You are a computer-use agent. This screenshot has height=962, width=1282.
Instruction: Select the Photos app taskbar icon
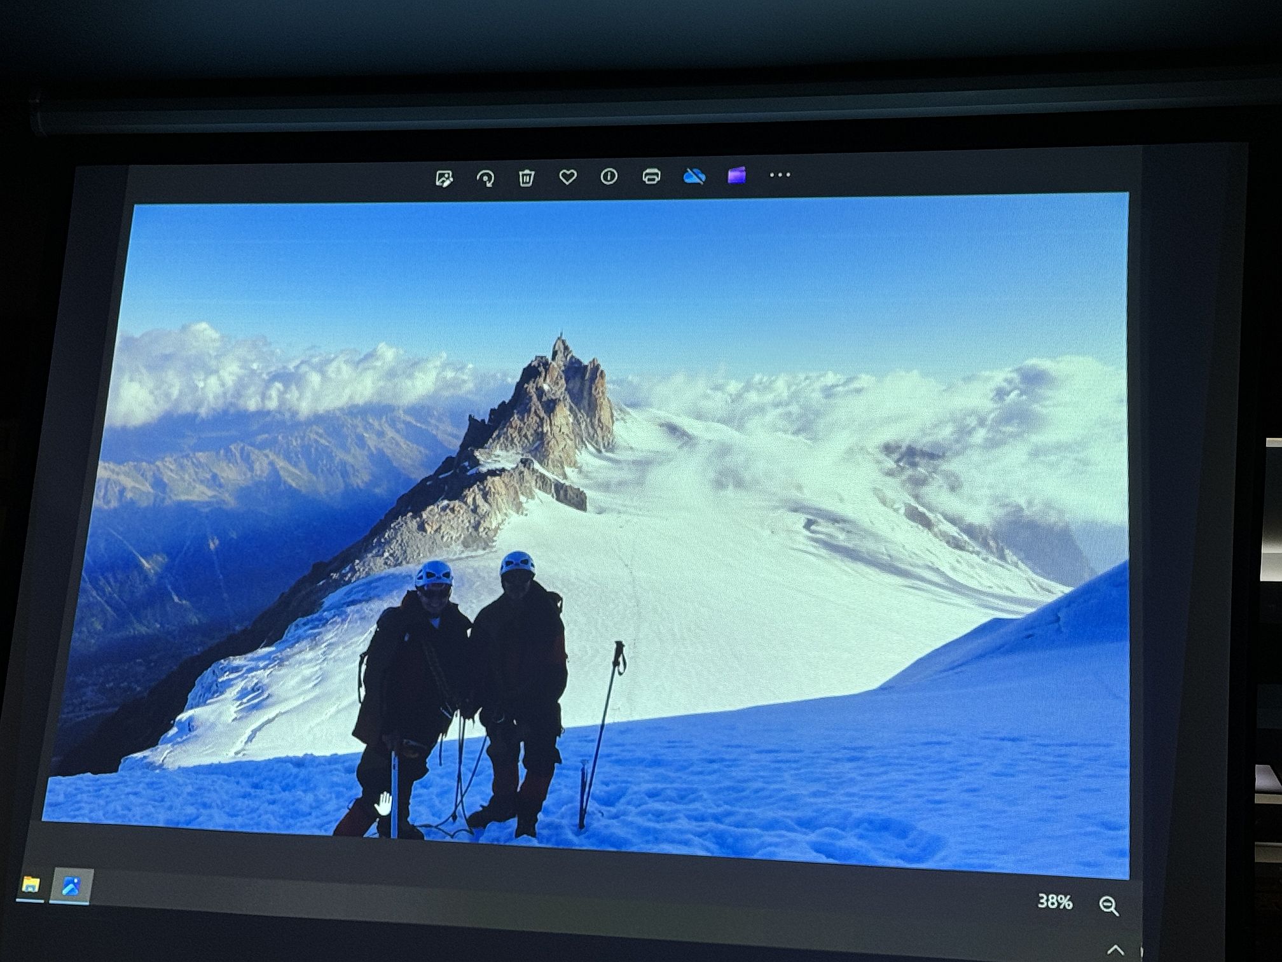click(71, 886)
